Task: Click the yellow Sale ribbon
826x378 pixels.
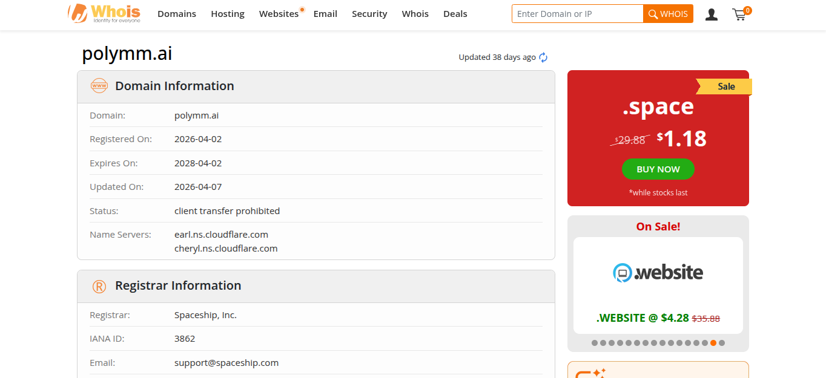Action: [724, 86]
